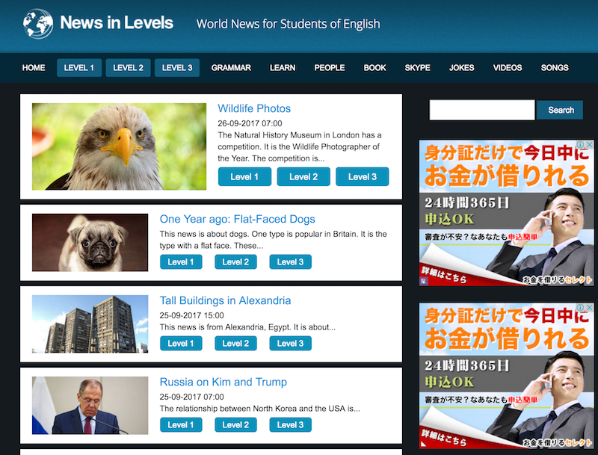Open One Year ago: Flat-Faced Dogs title

coord(237,219)
